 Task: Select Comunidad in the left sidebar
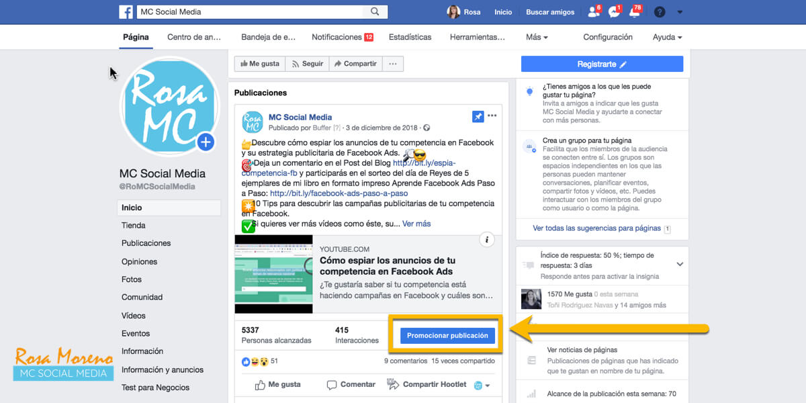(142, 298)
